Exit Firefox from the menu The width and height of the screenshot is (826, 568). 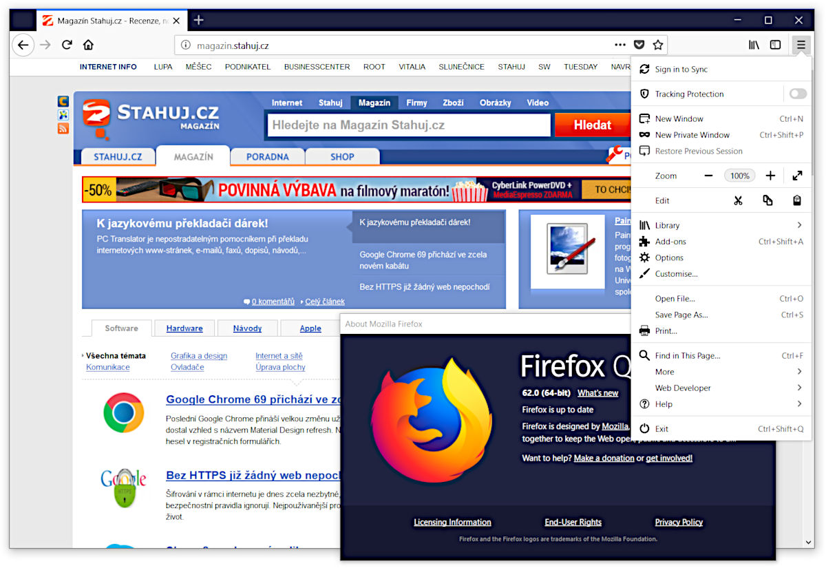point(721,429)
